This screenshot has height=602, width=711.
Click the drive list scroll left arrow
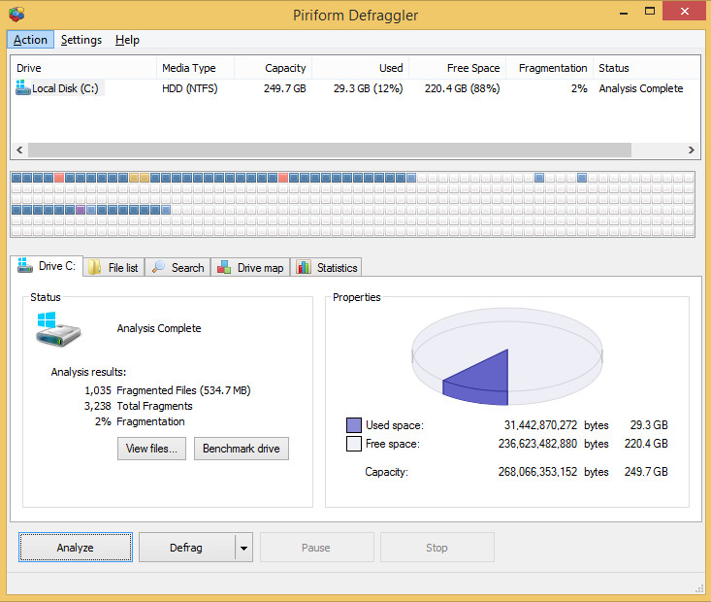tap(19, 150)
